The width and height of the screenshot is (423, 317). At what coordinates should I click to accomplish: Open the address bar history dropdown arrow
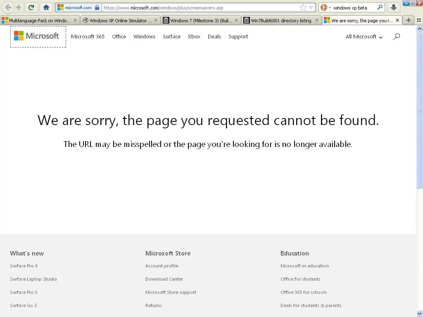pos(311,8)
